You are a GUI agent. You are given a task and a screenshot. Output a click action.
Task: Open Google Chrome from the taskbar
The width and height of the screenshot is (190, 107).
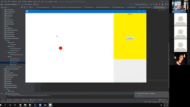(20, 105)
